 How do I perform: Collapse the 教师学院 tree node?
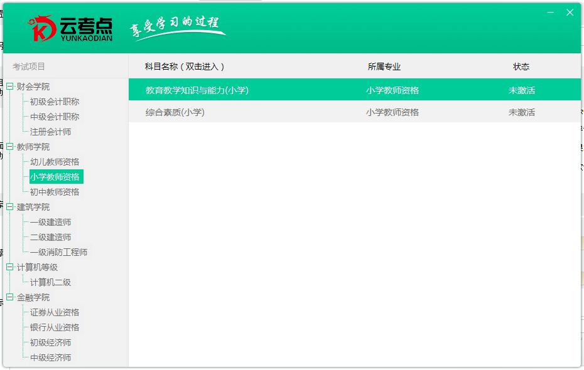coord(10,147)
